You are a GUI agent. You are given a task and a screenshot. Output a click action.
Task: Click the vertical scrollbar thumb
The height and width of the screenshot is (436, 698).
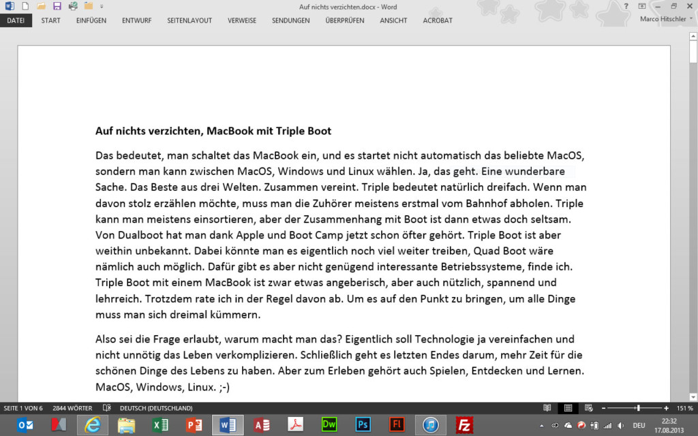click(x=693, y=52)
